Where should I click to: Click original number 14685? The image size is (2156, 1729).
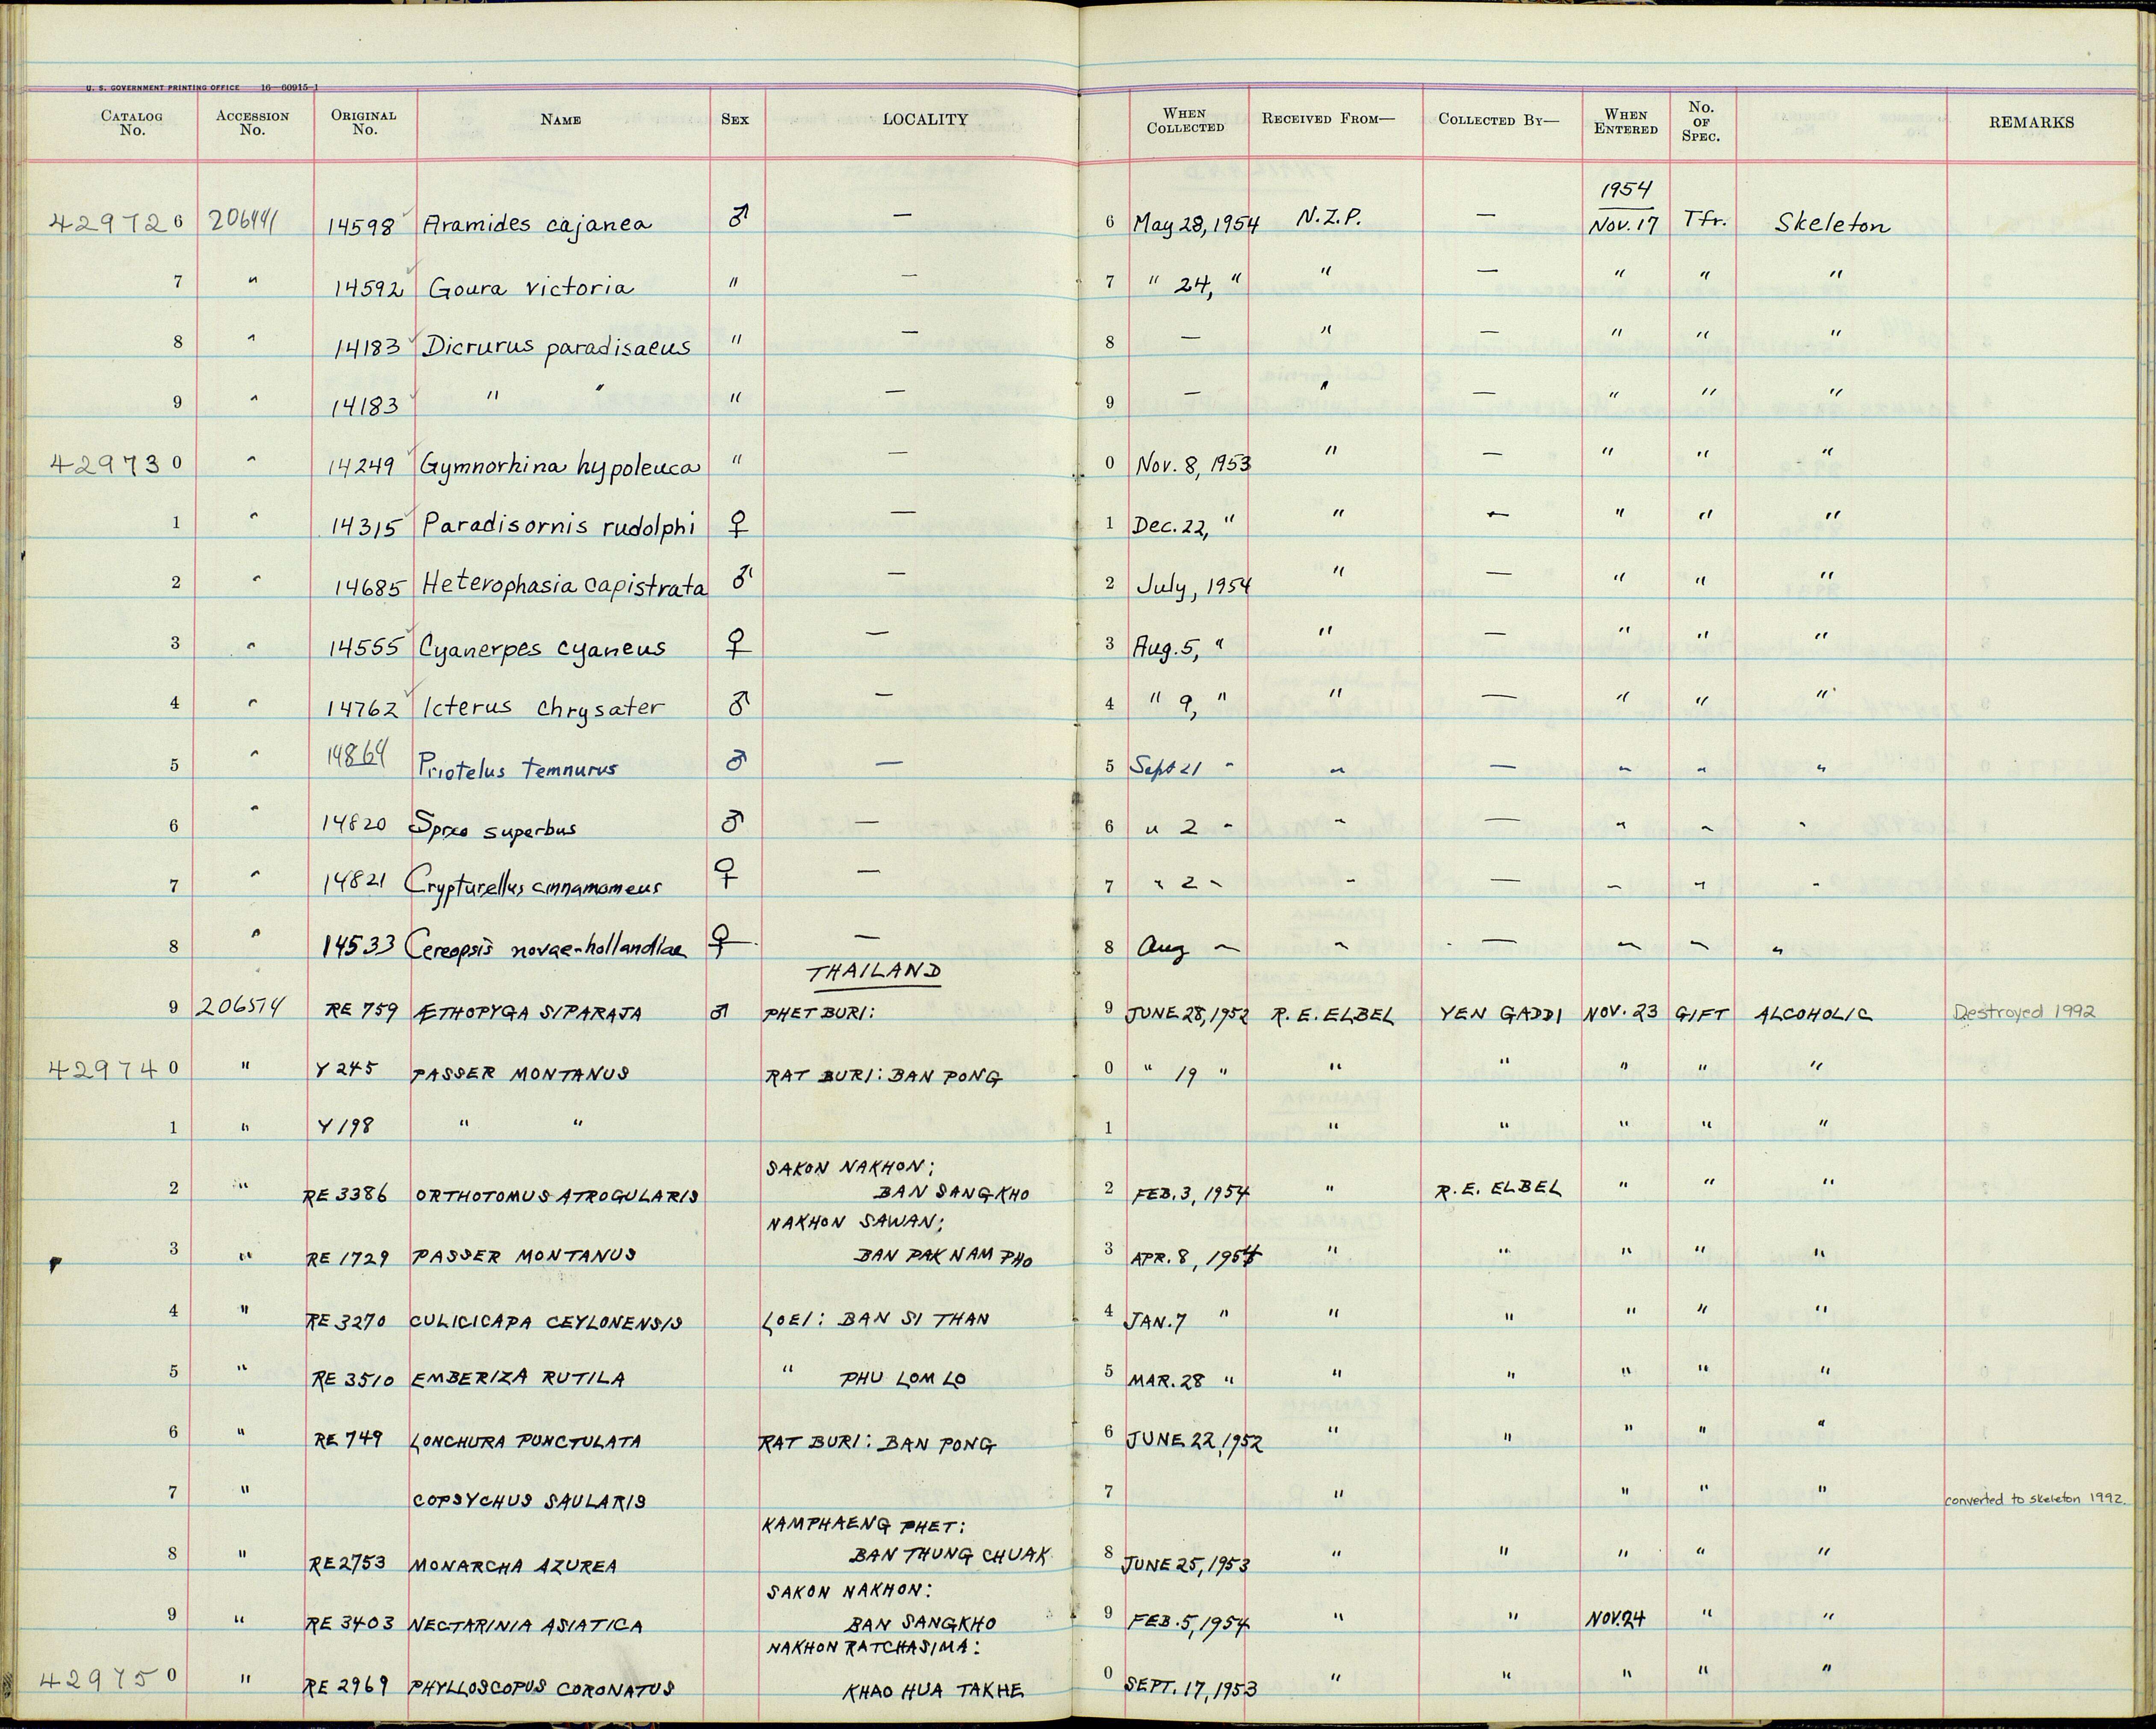click(370, 586)
